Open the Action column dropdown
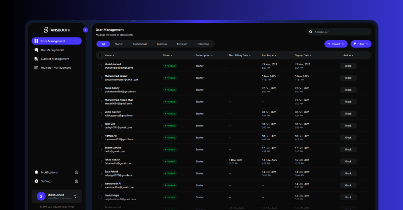Image resolution: width=403 pixels, height=210 pixels. point(348,55)
